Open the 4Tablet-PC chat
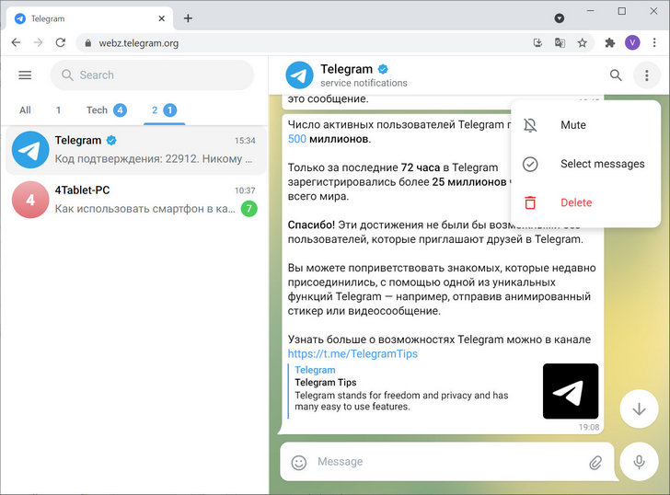Image resolution: width=670 pixels, height=495 pixels. [x=136, y=200]
